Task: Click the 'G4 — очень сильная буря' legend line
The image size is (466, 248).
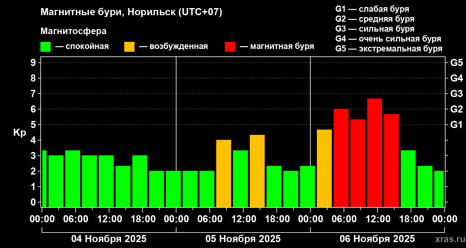Action: click(x=388, y=39)
